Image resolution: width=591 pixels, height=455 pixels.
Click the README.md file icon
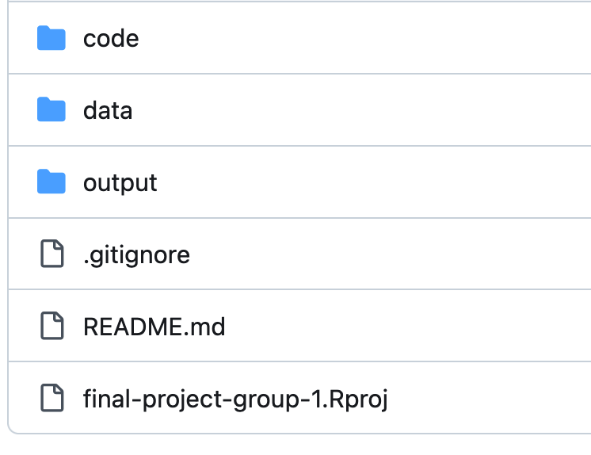51,327
